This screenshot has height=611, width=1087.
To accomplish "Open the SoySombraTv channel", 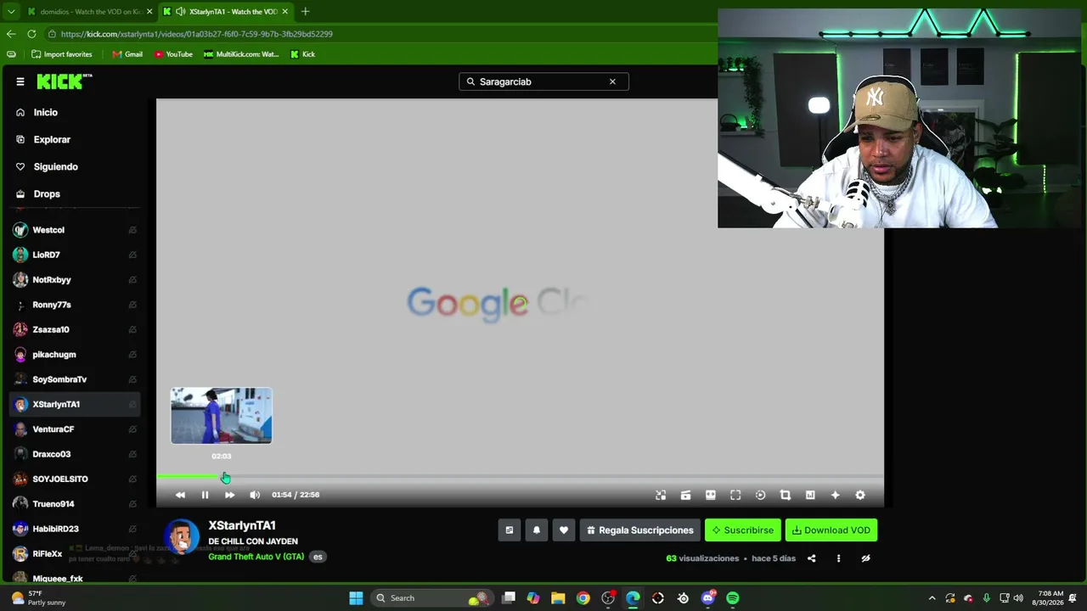I will [x=75, y=379].
